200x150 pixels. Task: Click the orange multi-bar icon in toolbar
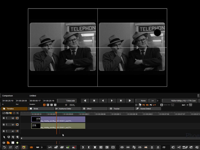[x=31, y=147]
